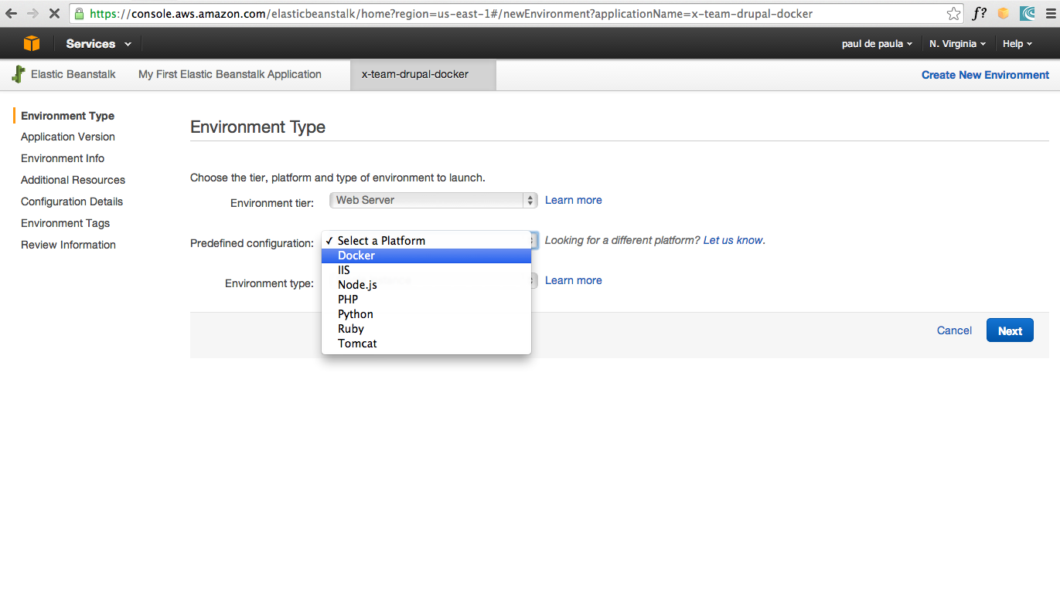Image resolution: width=1060 pixels, height=596 pixels.
Task: Click the AWS orange cube home icon
Action: click(32, 44)
